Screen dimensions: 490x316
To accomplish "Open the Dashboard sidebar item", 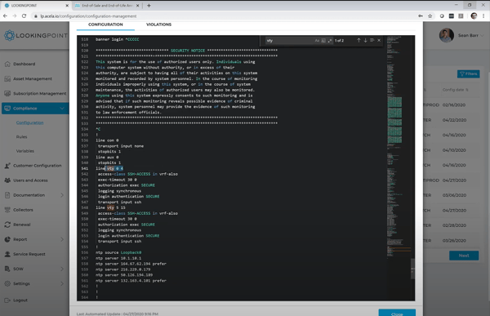I will pos(24,64).
